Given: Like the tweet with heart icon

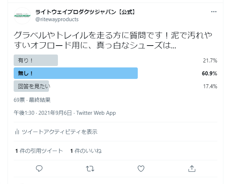Looking at the screenshot, I should pos(141,169).
